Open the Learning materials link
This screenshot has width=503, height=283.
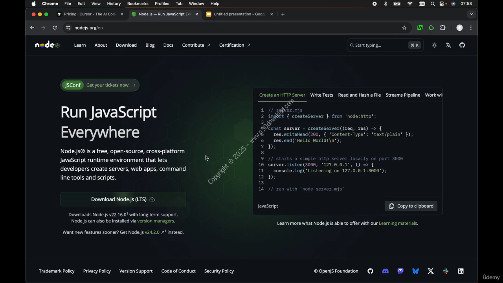[398, 223]
